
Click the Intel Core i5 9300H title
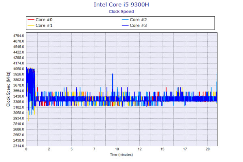pos(122,4)
